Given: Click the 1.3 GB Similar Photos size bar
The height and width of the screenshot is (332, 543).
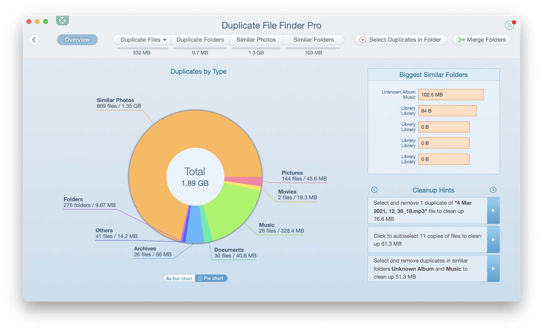Looking at the screenshot, I should (256, 49).
